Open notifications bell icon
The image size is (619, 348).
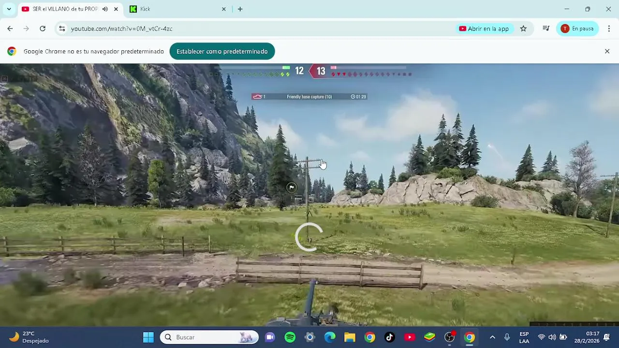tap(607, 337)
